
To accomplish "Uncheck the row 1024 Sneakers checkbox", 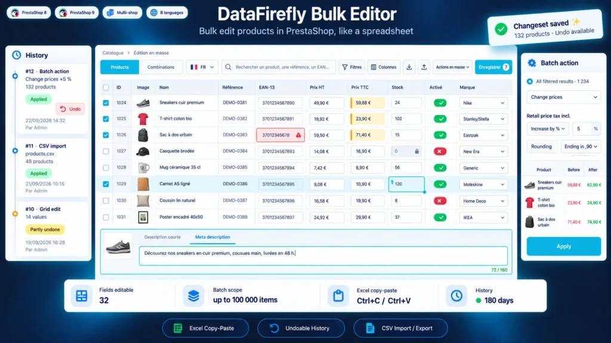I will click(x=106, y=102).
